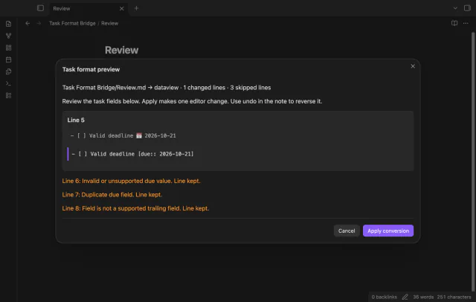The image size is (476, 302).
Task: Click the converted line with [due:: 2026-10-21]
Action: click(132, 154)
